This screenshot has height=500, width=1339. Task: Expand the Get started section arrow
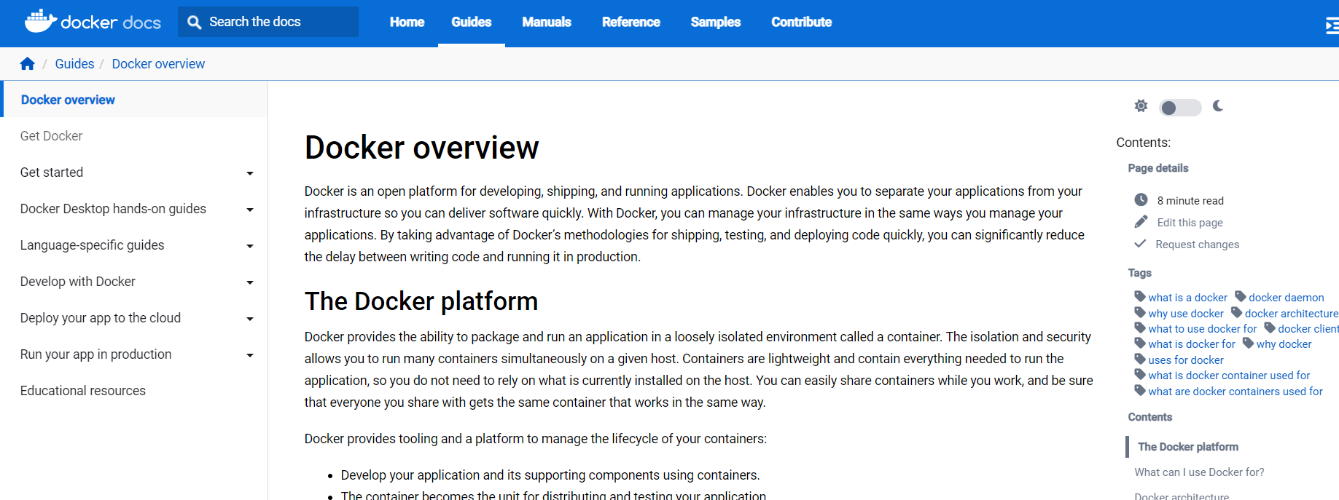pos(250,173)
